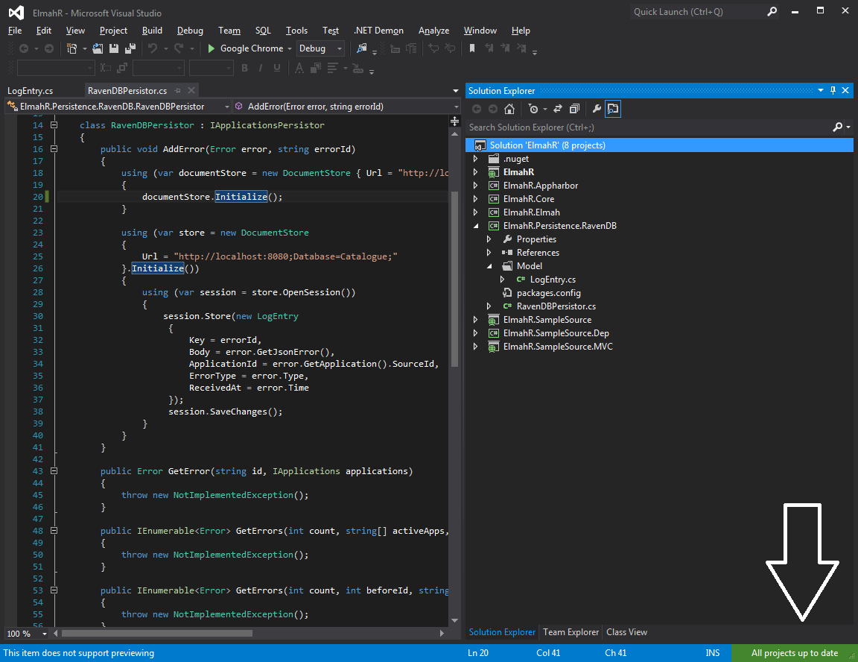Image resolution: width=858 pixels, height=662 pixels.
Task: Open the Debug configuration dropdown
Action: click(340, 48)
